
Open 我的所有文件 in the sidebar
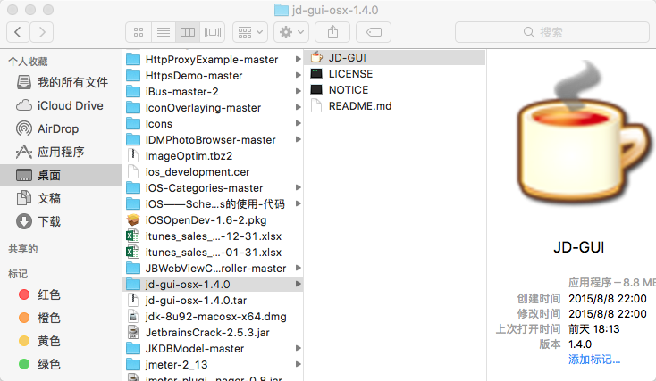coord(62,82)
